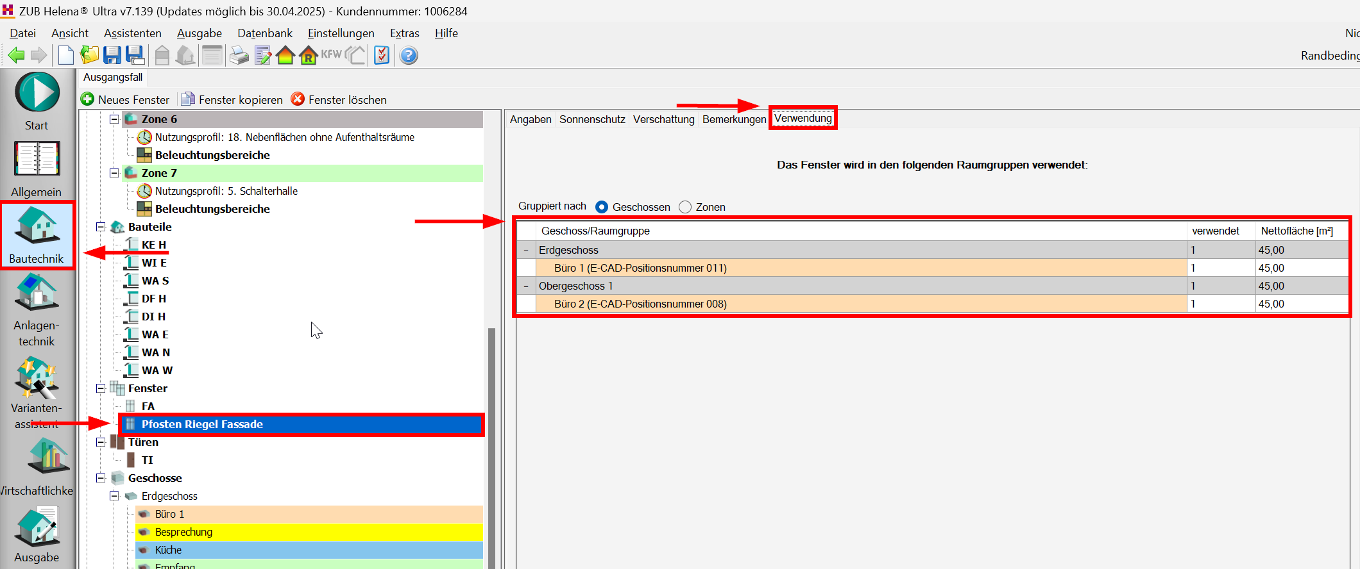This screenshot has height=569, width=1360.
Task: Select the WA S component in tree
Action: (x=155, y=281)
